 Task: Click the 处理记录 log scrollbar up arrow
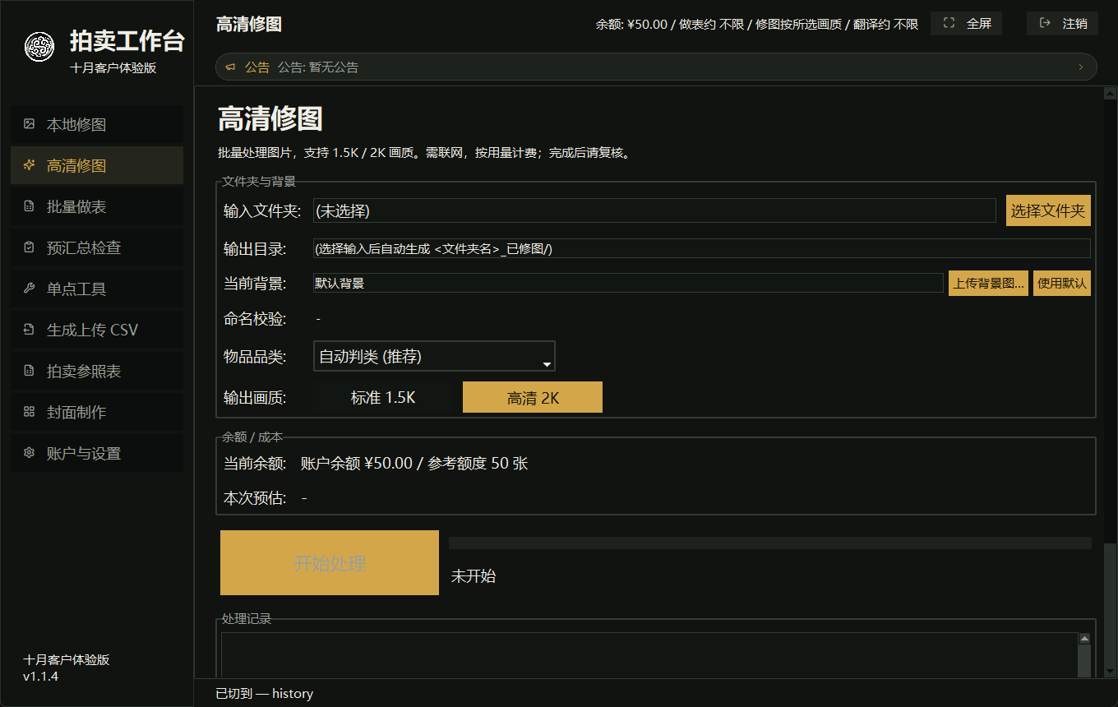[1084, 639]
